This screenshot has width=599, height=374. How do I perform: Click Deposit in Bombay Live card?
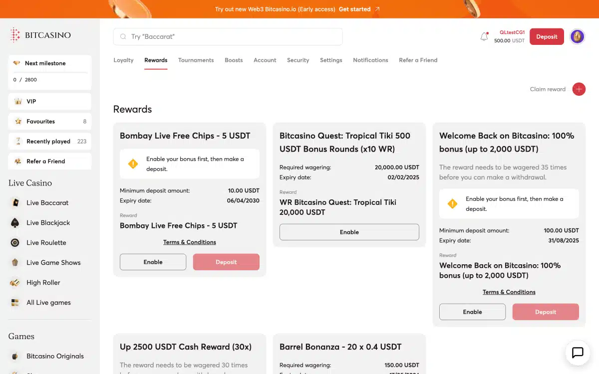pyautogui.click(x=226, y=262)
